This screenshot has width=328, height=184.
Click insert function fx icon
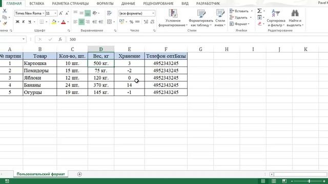(x=60, y=39)
